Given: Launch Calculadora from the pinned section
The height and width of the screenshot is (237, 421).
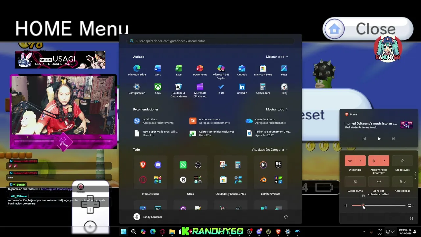Looking at the screenshot, I should (263, 89).
